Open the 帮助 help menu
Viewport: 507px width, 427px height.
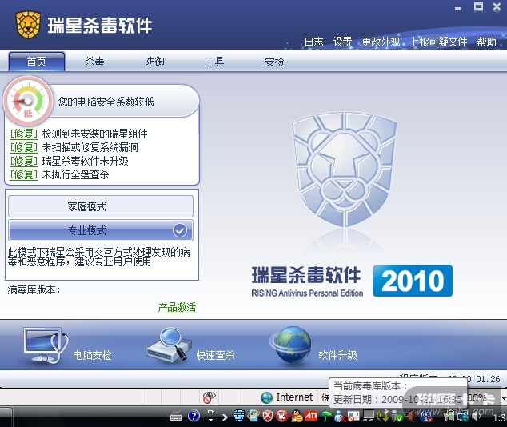486,42
